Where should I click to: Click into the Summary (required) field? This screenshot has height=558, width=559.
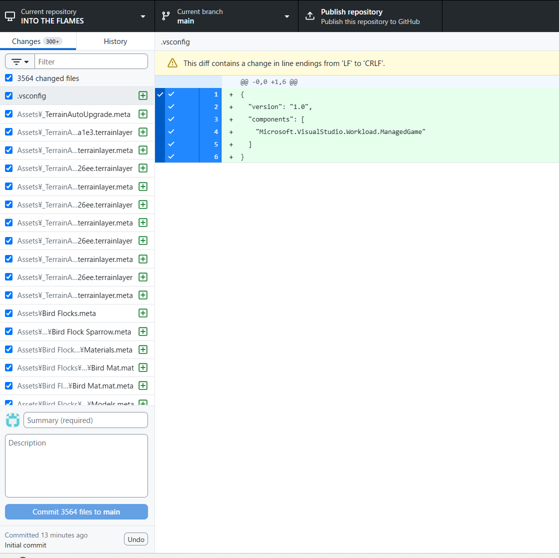coord(85,420)
